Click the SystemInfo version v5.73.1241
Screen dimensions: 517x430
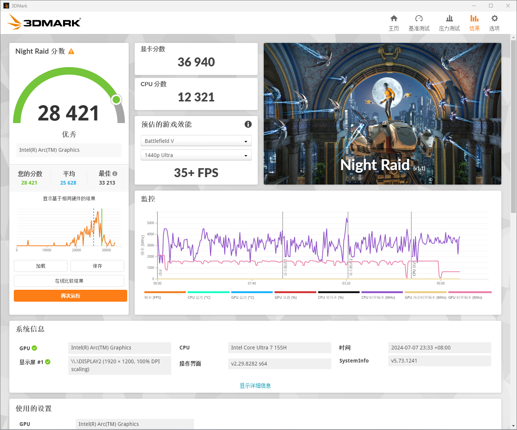[x=440, y=361]
